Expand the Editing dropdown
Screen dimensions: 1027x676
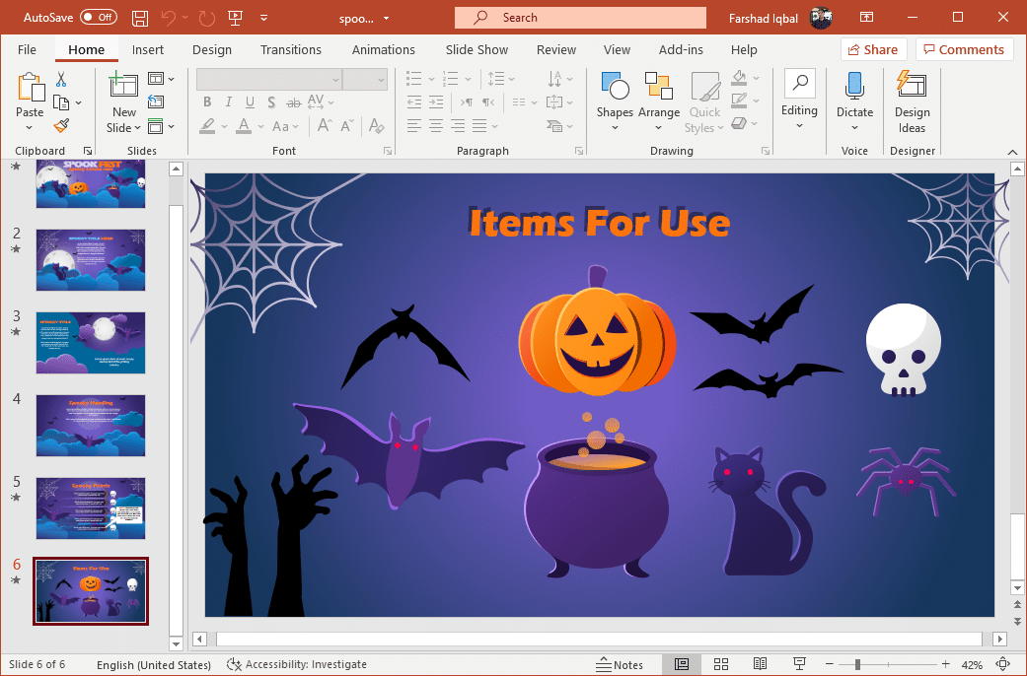[x=799, y=99]
